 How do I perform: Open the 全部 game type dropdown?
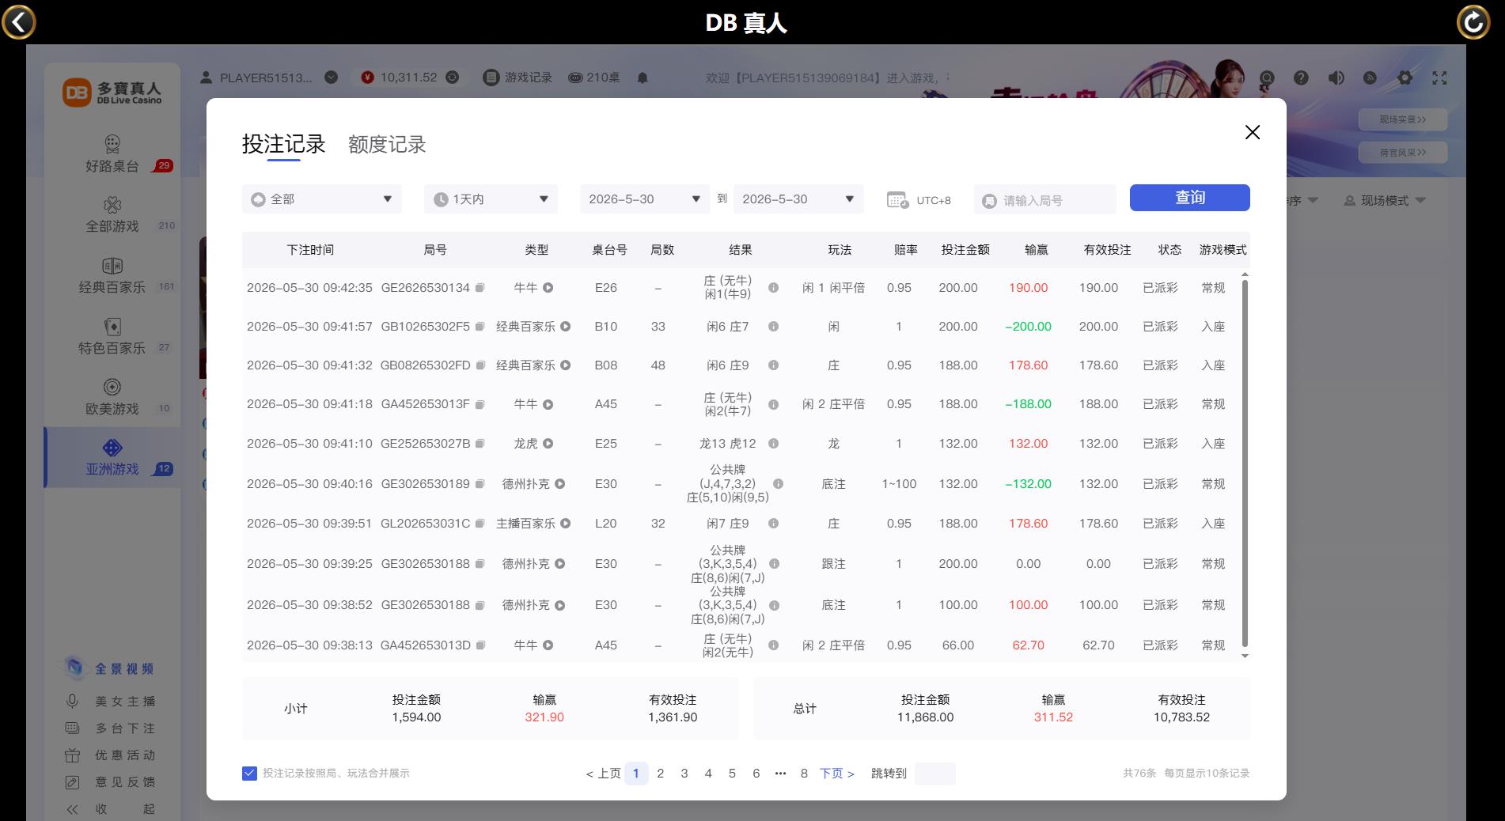click(322, 199)
